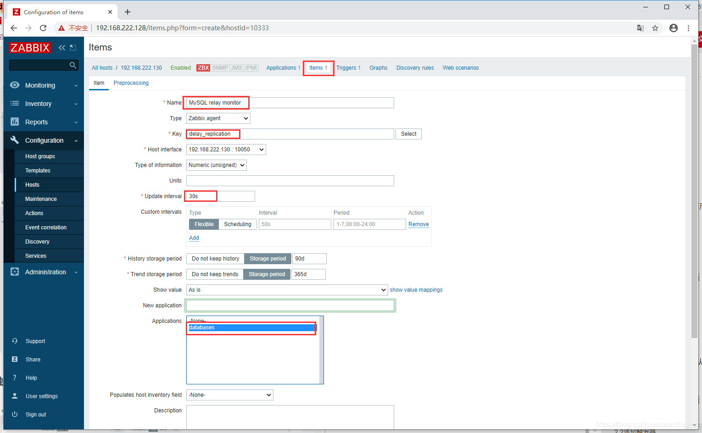Choose Do not keep history
This screenshot has width=702, height=433.
pyautogui.click(x=215, y=259)
